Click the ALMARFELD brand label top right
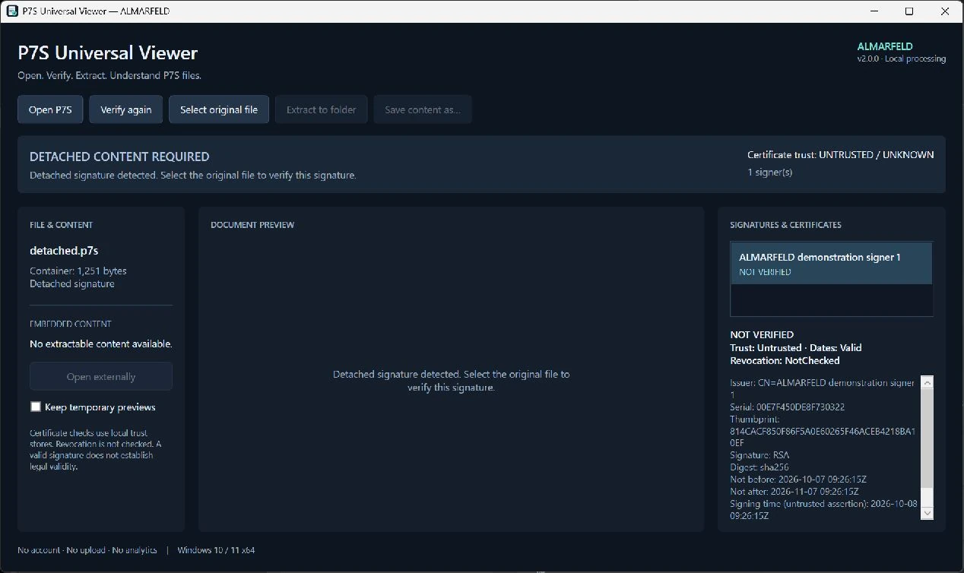Screen dimensions: 964x573 (885, 46)
